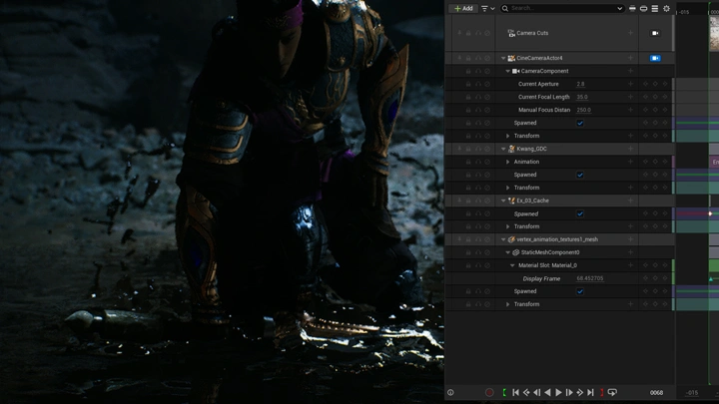The image size is (719, 404).
Task: Click the expand all tracks toolbar icon
Action: click(x=632, y=8)
